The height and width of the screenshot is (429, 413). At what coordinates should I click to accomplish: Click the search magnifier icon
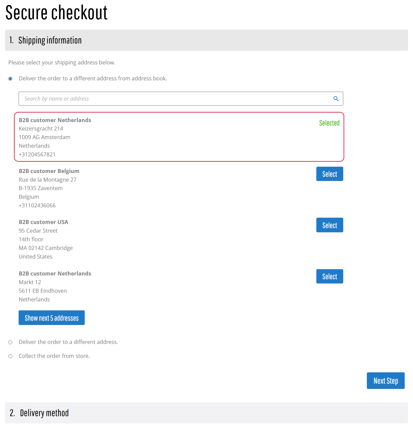[x=336, y=99]
